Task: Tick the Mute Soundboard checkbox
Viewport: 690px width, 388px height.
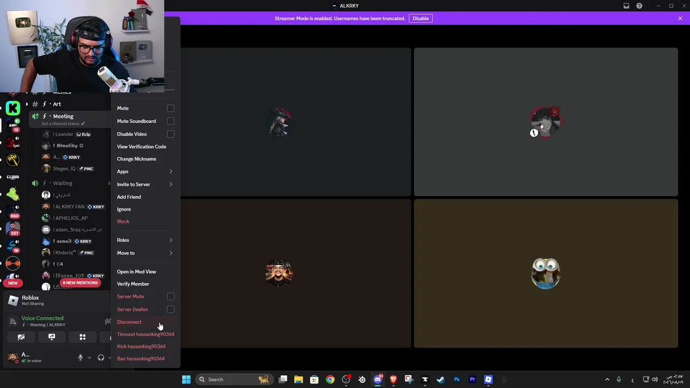Action: 170,121
